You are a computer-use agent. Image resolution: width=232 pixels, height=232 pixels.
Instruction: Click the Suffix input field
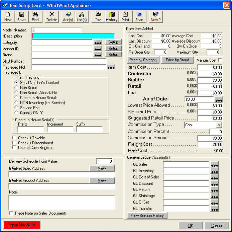tap(89, 129)
